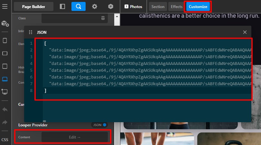This screenshot has height=145, width=261.
Task: Close the JSON editor window
Action: coord(245,32)
